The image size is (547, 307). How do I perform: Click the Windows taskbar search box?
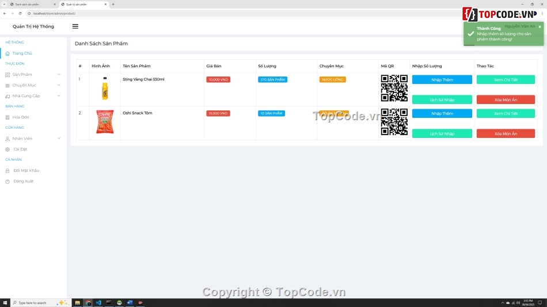click(41, 303)
